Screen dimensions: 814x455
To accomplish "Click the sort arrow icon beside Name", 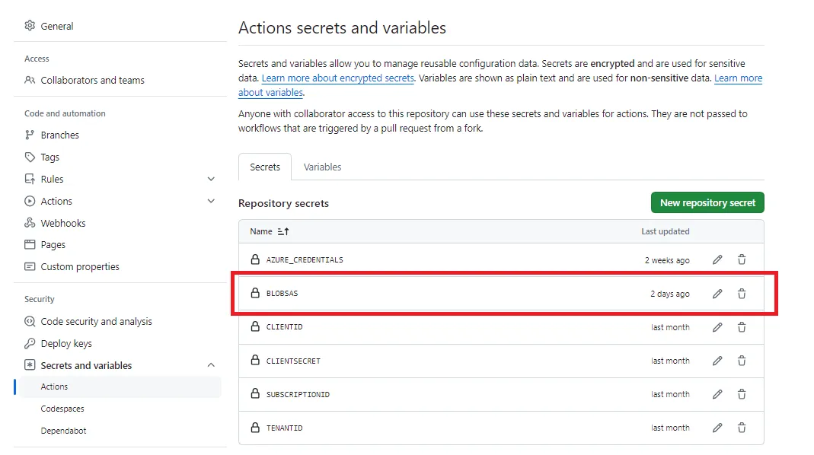I will pos(283,231).
